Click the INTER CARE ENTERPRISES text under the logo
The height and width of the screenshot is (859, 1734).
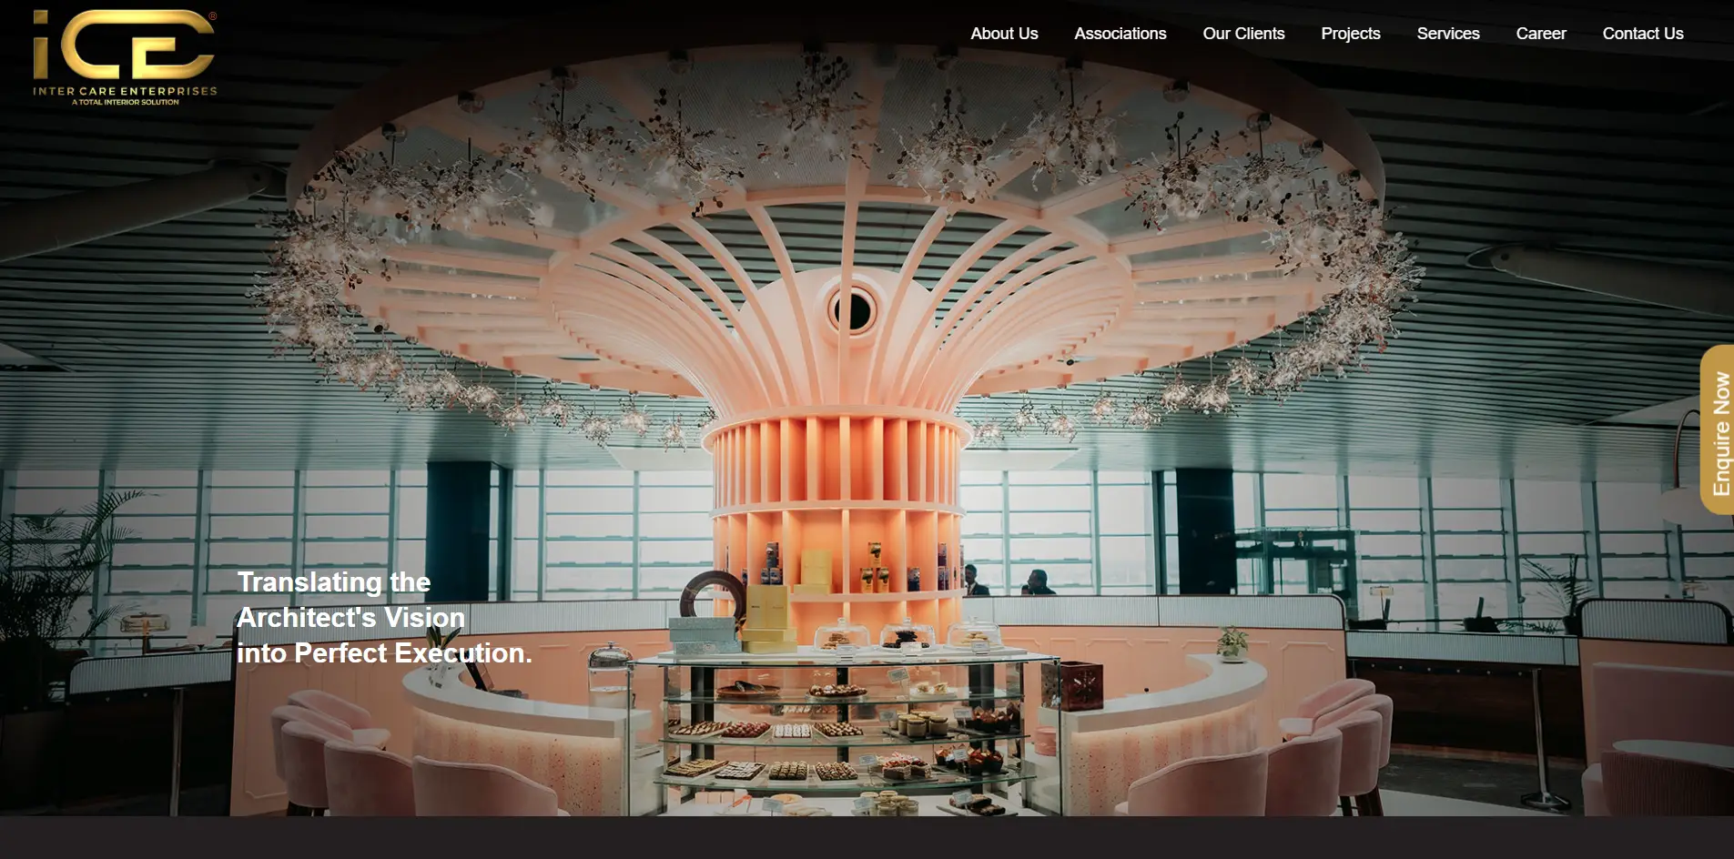coord(125,91)
